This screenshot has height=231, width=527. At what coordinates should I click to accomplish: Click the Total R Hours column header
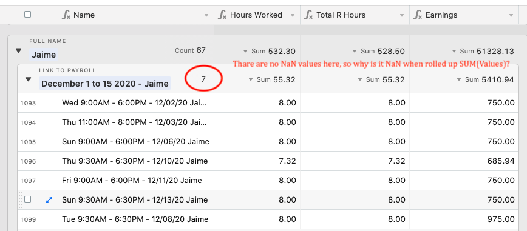(x=355, y=15)
